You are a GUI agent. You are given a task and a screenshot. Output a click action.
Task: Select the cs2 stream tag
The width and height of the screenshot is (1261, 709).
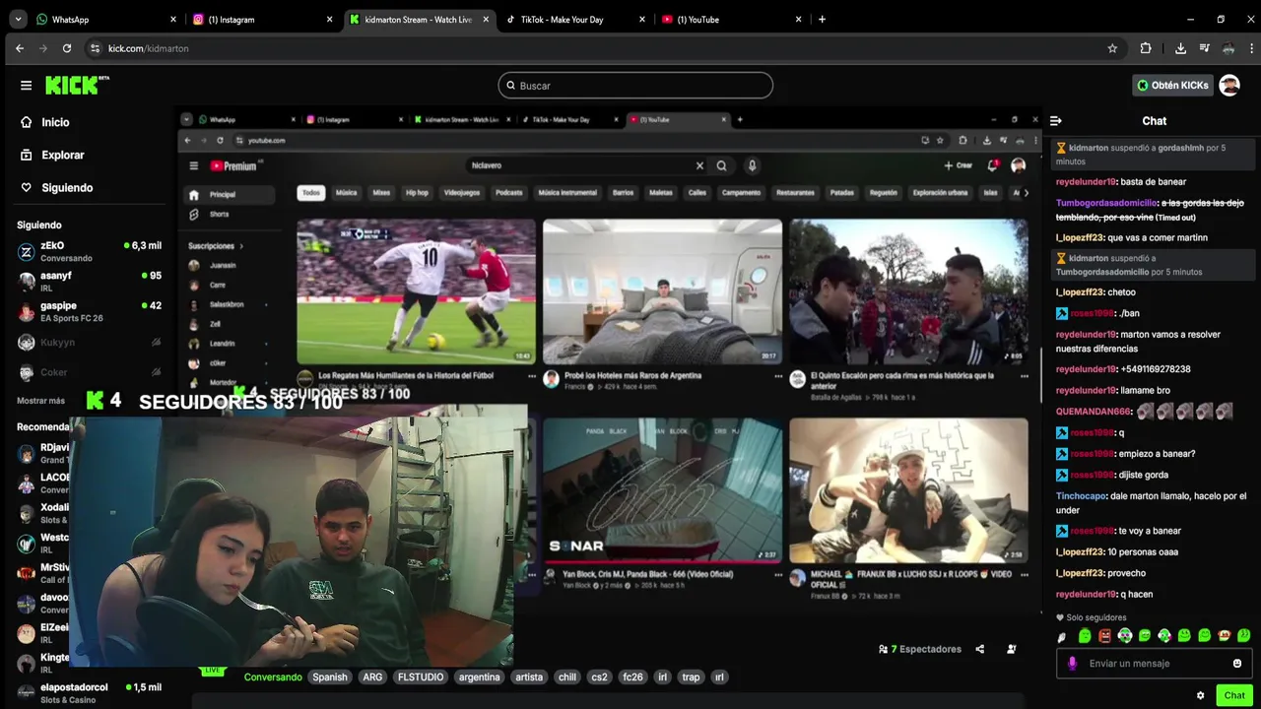(599, 677)
